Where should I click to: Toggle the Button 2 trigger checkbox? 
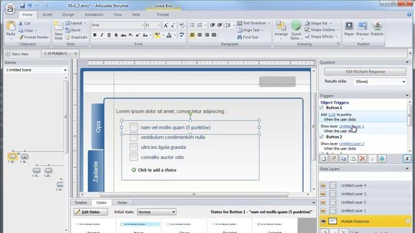[x=322, y=137]
